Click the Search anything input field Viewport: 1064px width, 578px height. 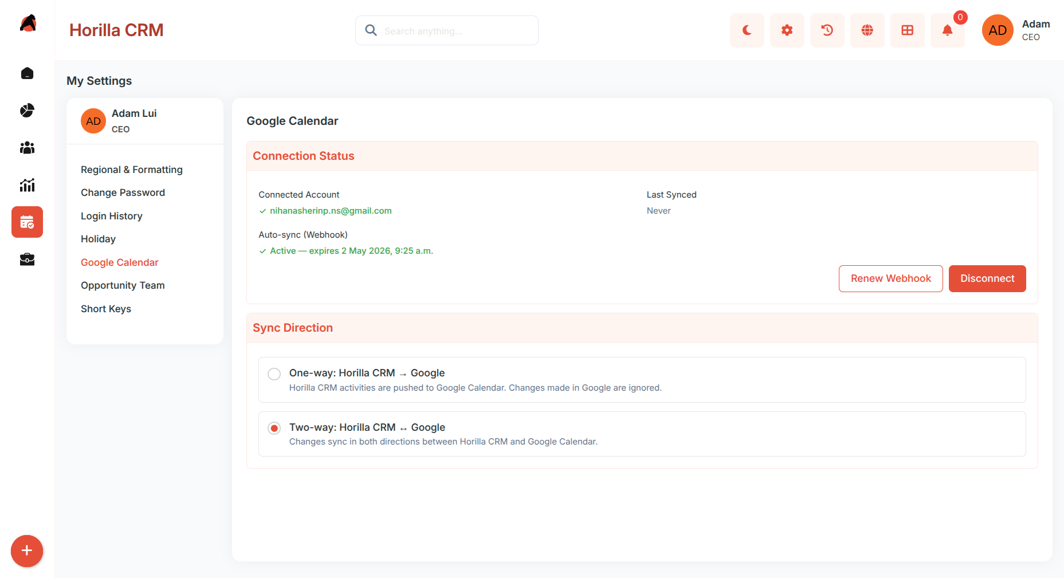click(447, 30)
